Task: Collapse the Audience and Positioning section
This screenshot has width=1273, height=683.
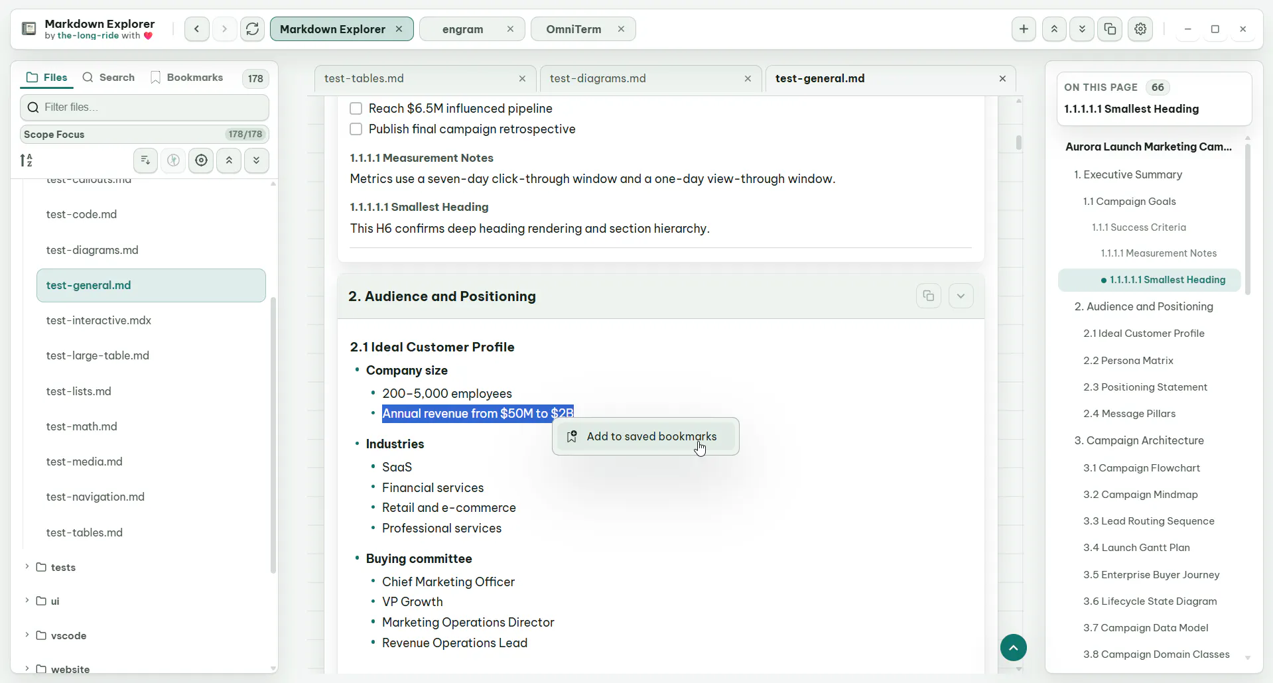Action: [x=961, y=296]
